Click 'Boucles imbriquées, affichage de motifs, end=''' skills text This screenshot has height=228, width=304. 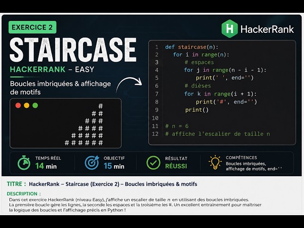(x=254, y=166)
